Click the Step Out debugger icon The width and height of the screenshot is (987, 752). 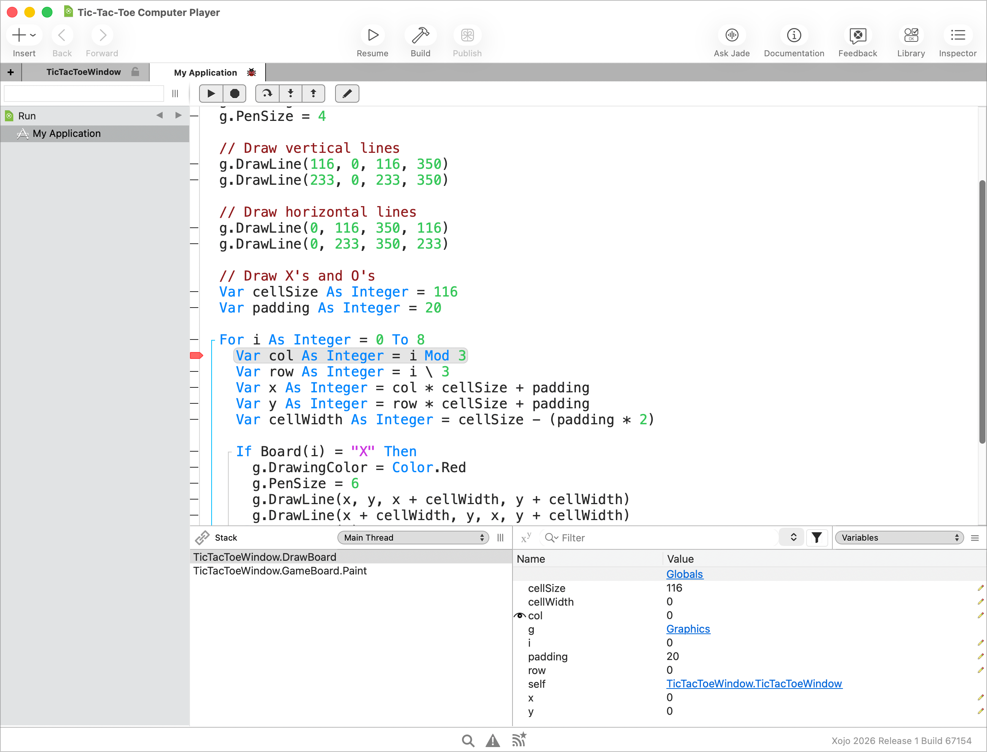(x=313, y=94)
